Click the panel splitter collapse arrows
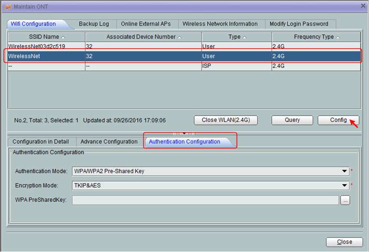The height and width of the screenshot is (252, 369). click(x=184, y=133)
